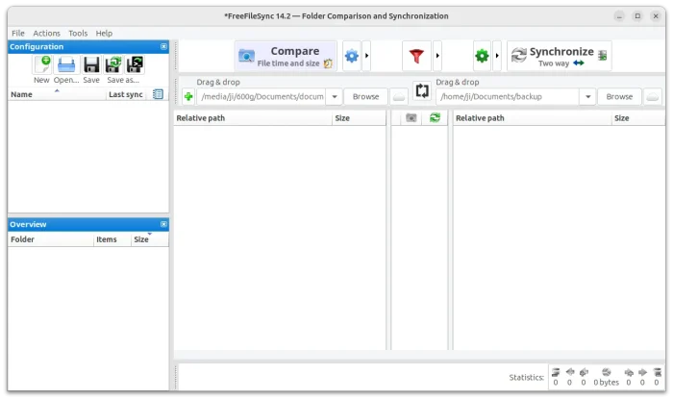Start the Two way Synchronize button
The height and width of the screenshot is (400, 673).
click(560, 56)
